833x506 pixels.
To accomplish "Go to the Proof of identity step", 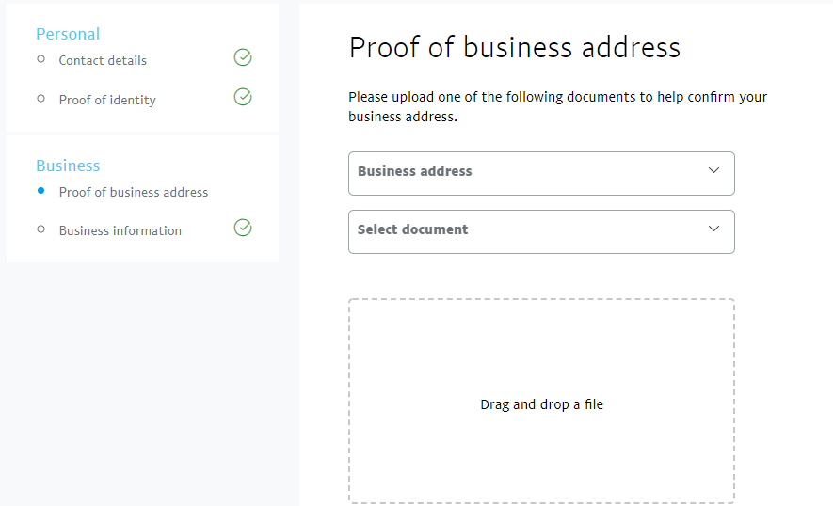I will coord(107,100).
